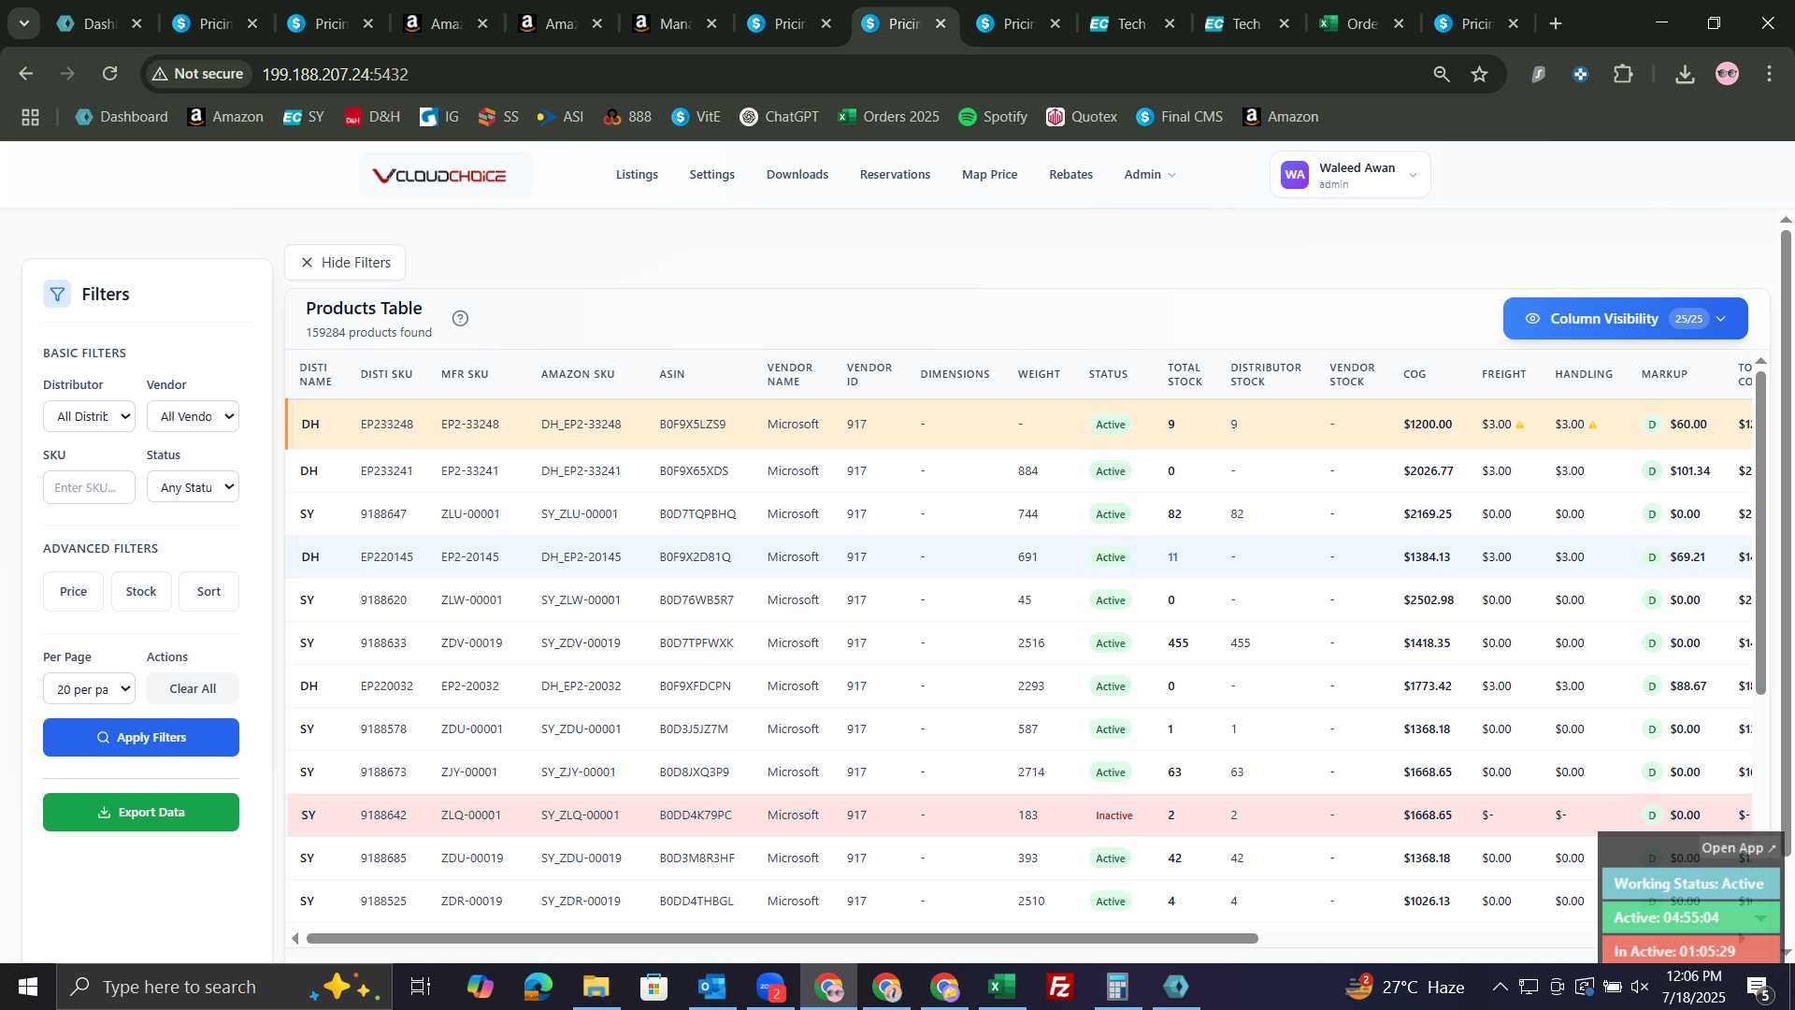The image size is (1795, 1010).
Task: Open the Spotify bookmark
Action: [x=993, y=117]
